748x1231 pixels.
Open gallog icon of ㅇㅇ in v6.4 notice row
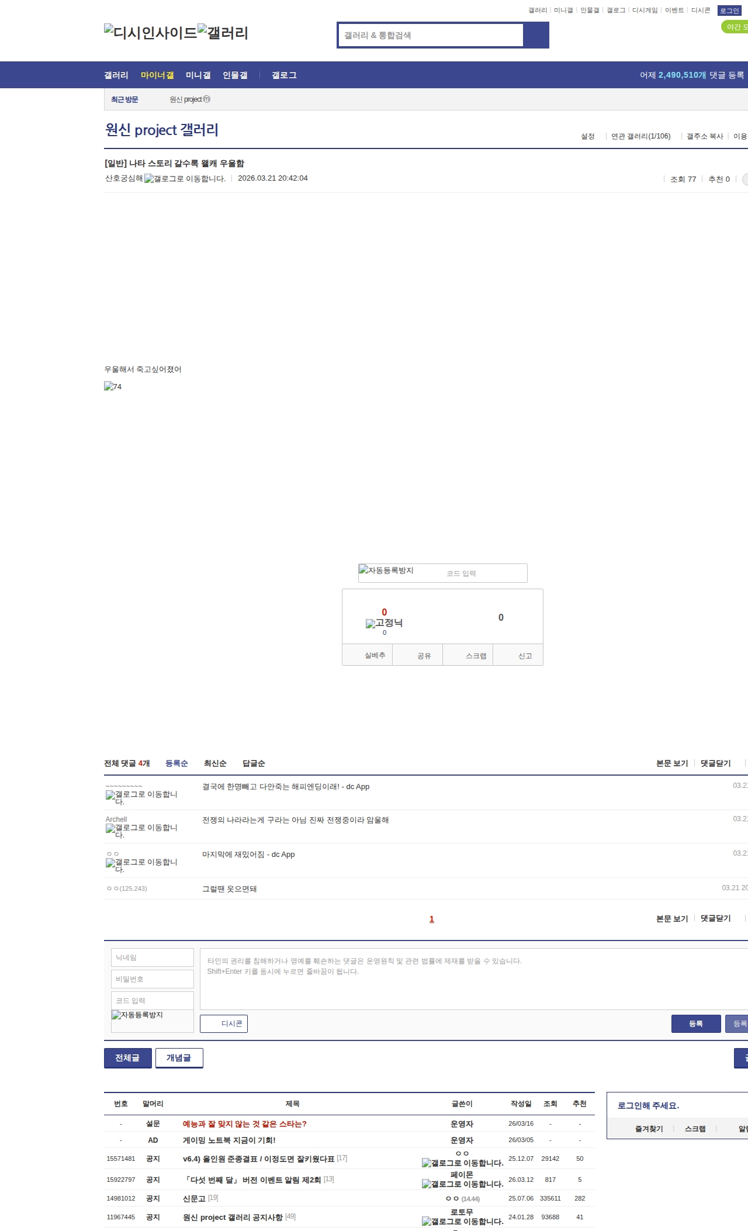pyautogui.click(x=463, y=1163)
